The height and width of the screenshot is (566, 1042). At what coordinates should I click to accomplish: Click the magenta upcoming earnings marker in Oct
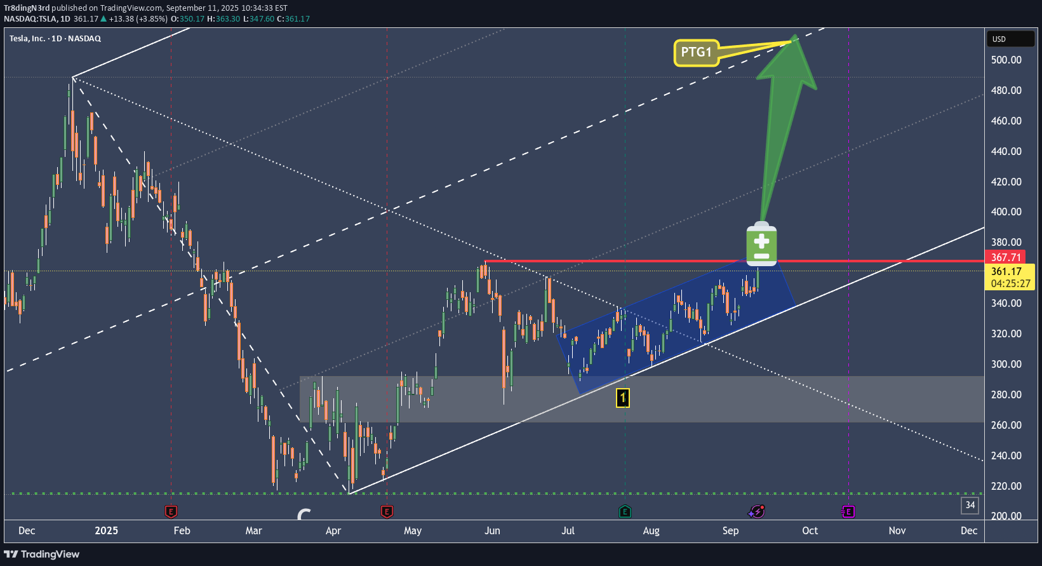pyautogui.click(x=848, y=511)
